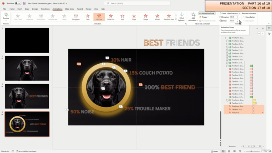Move selected animation up in pane

coord(259,34)
